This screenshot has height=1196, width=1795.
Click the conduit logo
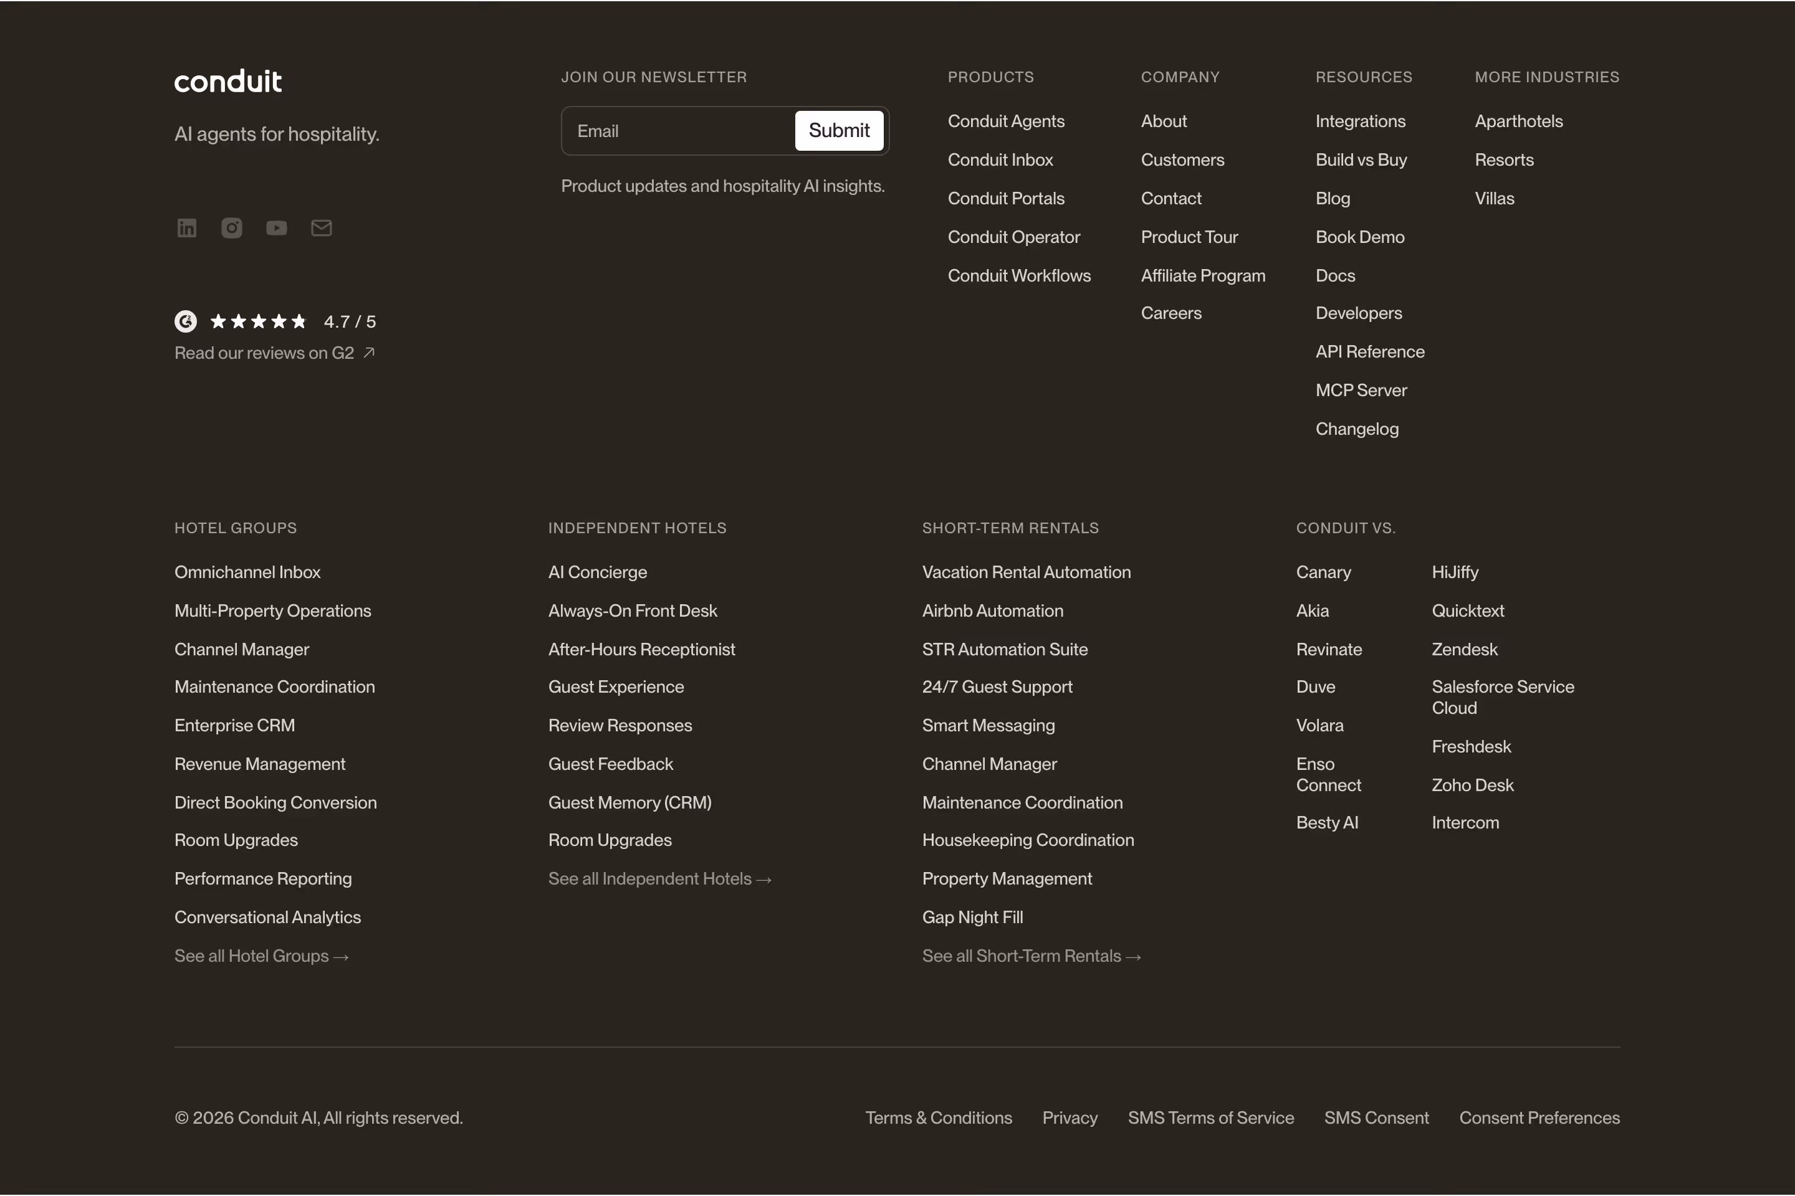(228, 81)
